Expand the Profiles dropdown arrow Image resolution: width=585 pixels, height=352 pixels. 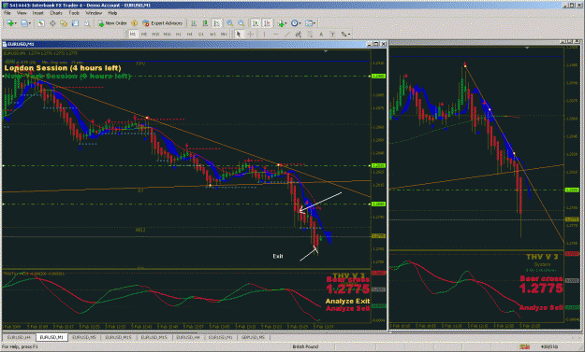pos(30,23)
